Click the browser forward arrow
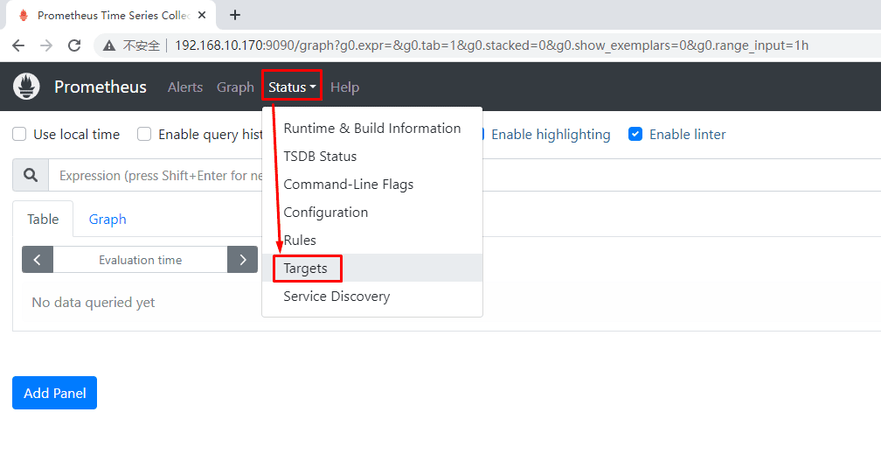881x468 pixels. [x=46, y=45]
